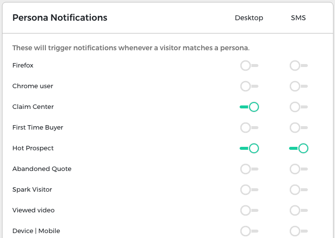Image resolution: width=335 pixels, height=238 pixels.
Task: Disable Desktop notifications for Hot Prospect
Action: point(249,148)
